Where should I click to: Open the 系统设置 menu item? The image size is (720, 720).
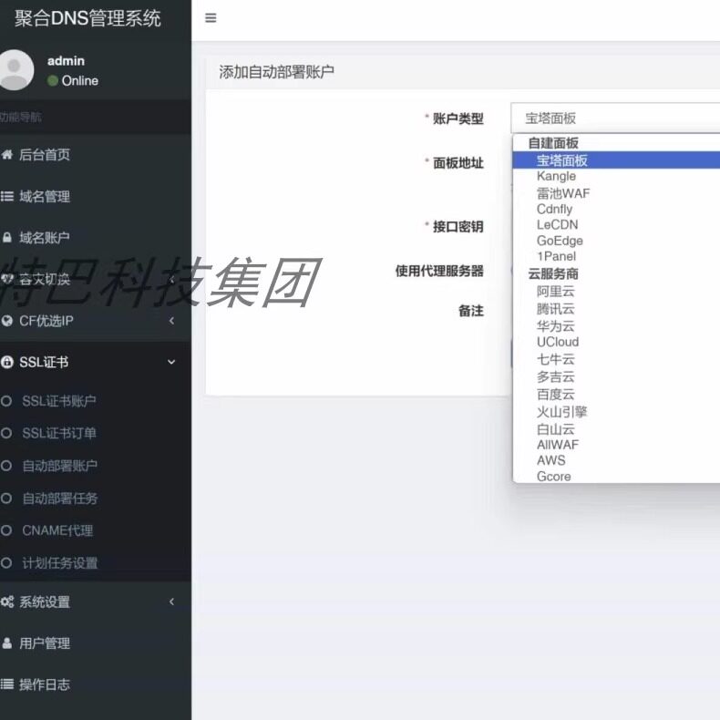tap(45, 602)
